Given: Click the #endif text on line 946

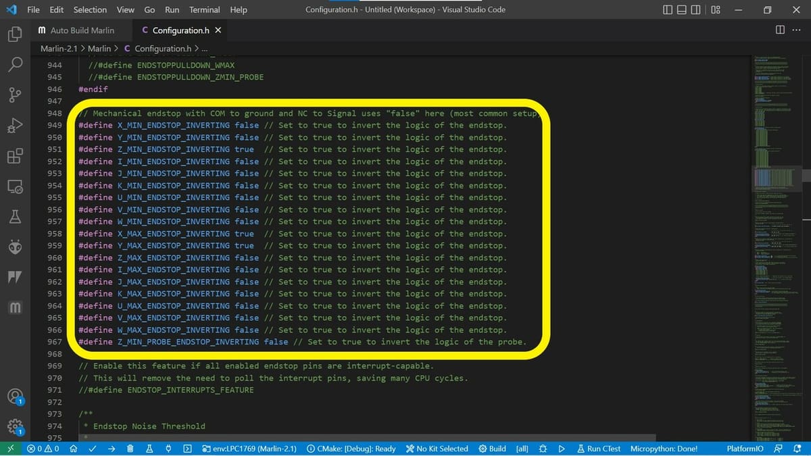Looking at the screenshot, I should (93, 89).
